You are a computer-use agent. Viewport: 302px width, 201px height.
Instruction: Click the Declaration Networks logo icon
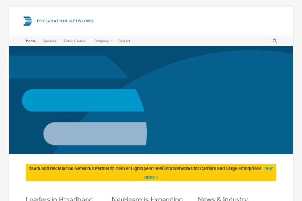(28, 21)
